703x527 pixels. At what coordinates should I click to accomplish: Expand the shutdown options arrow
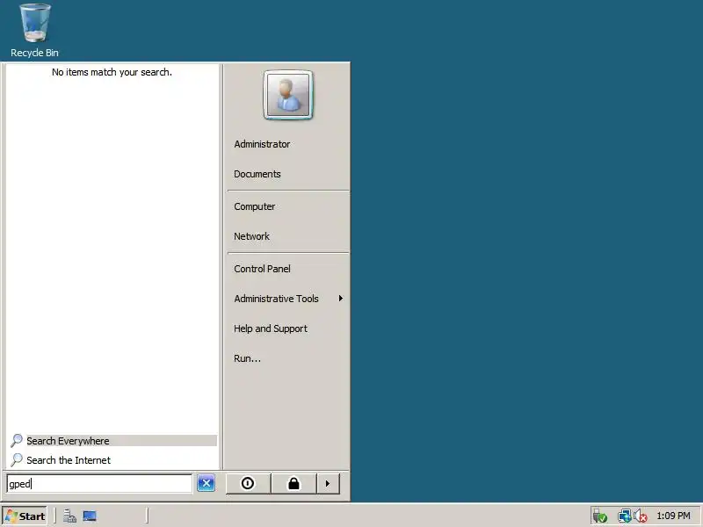pos(328,484)
